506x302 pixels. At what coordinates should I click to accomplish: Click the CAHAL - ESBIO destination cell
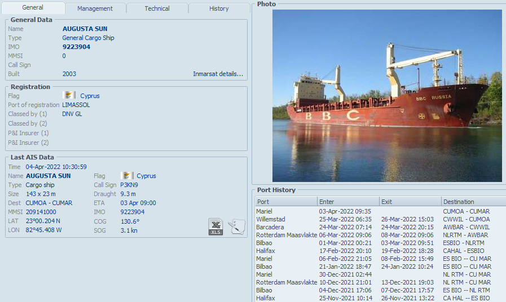tap(463, 251)
